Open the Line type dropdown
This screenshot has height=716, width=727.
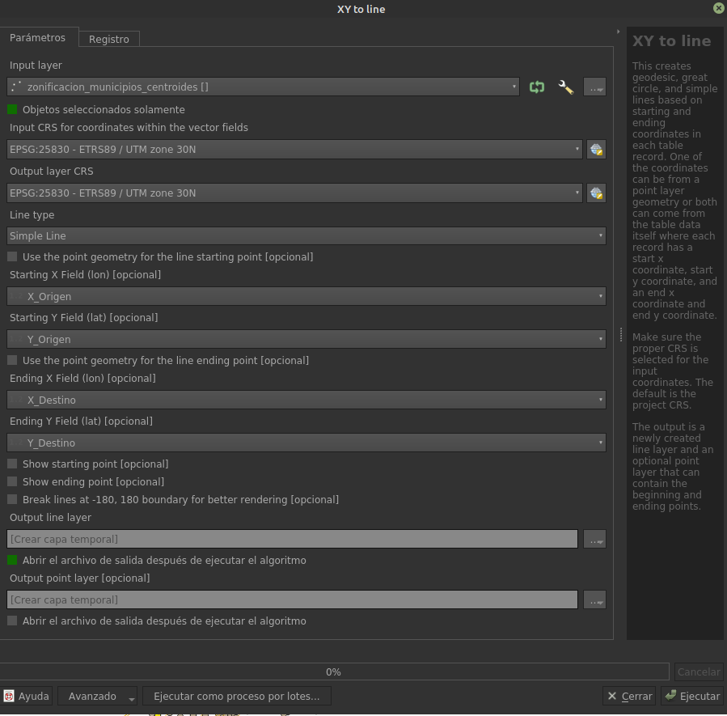(306, 235)
